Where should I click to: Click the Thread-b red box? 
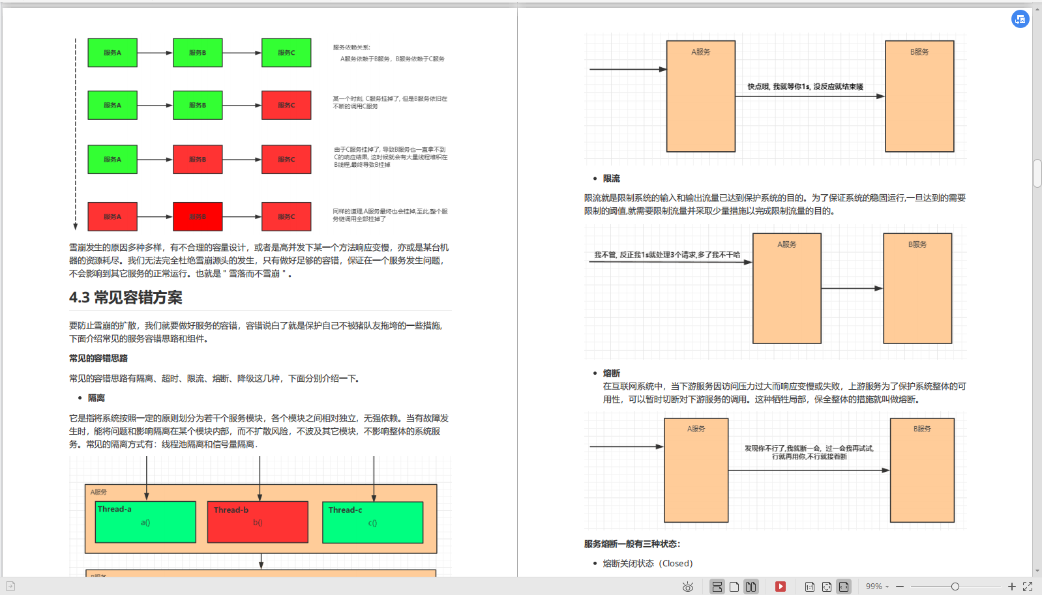[x=258, y=522]
